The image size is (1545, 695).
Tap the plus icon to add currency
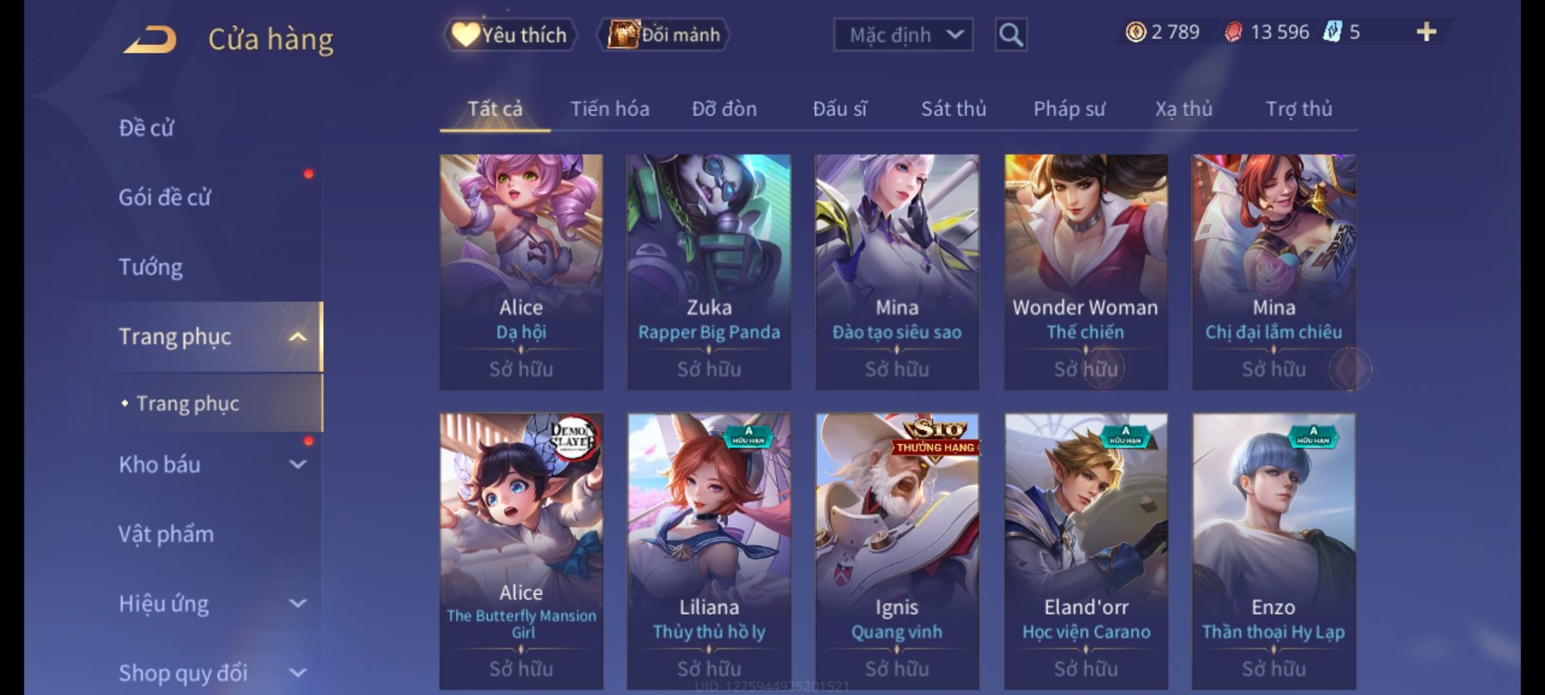coord(1427,32)
